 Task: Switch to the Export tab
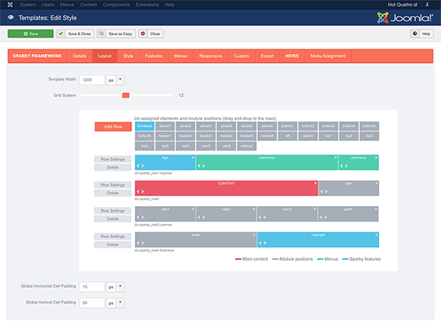[x=267, y=56]
